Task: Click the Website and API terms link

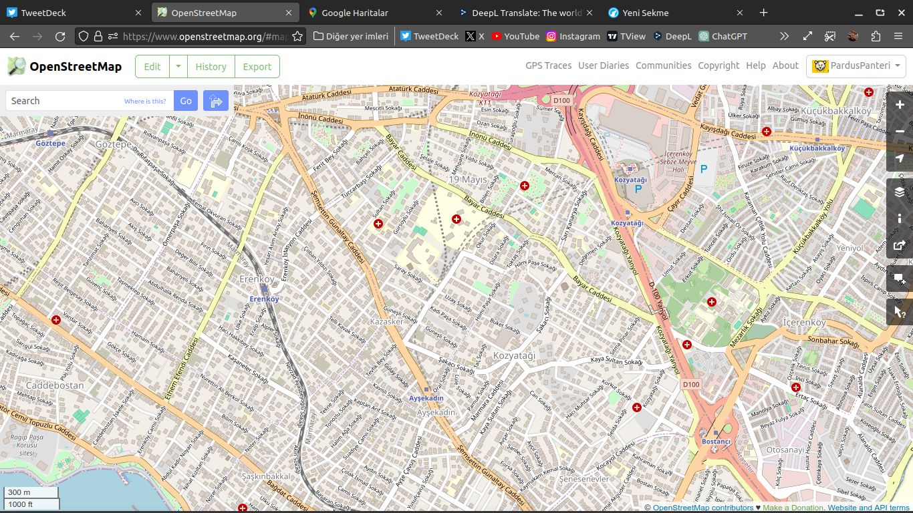Action: point(868,508)
